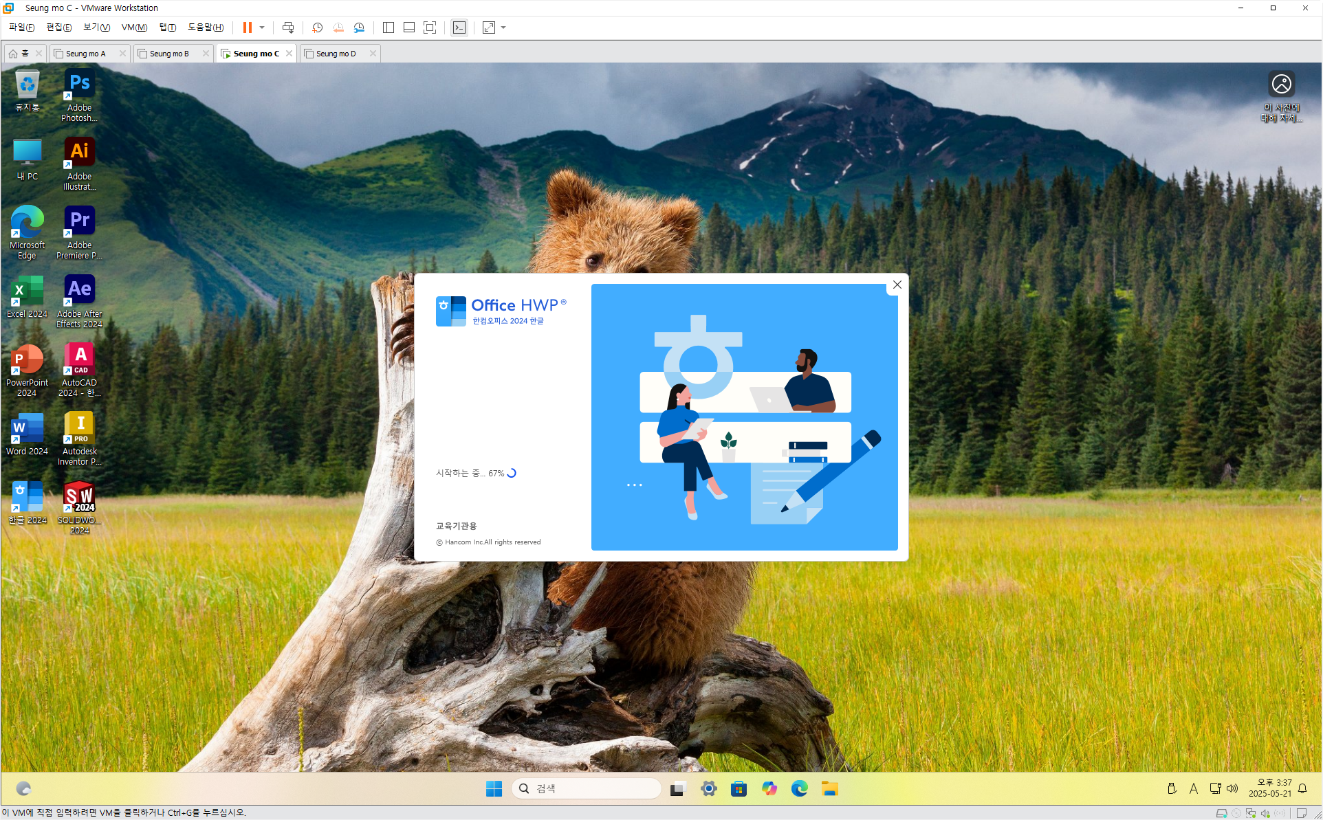Switch to the Seung mo D tab
The width and height of the screenshot is (1323, 820).
click(x=336, y=54)
